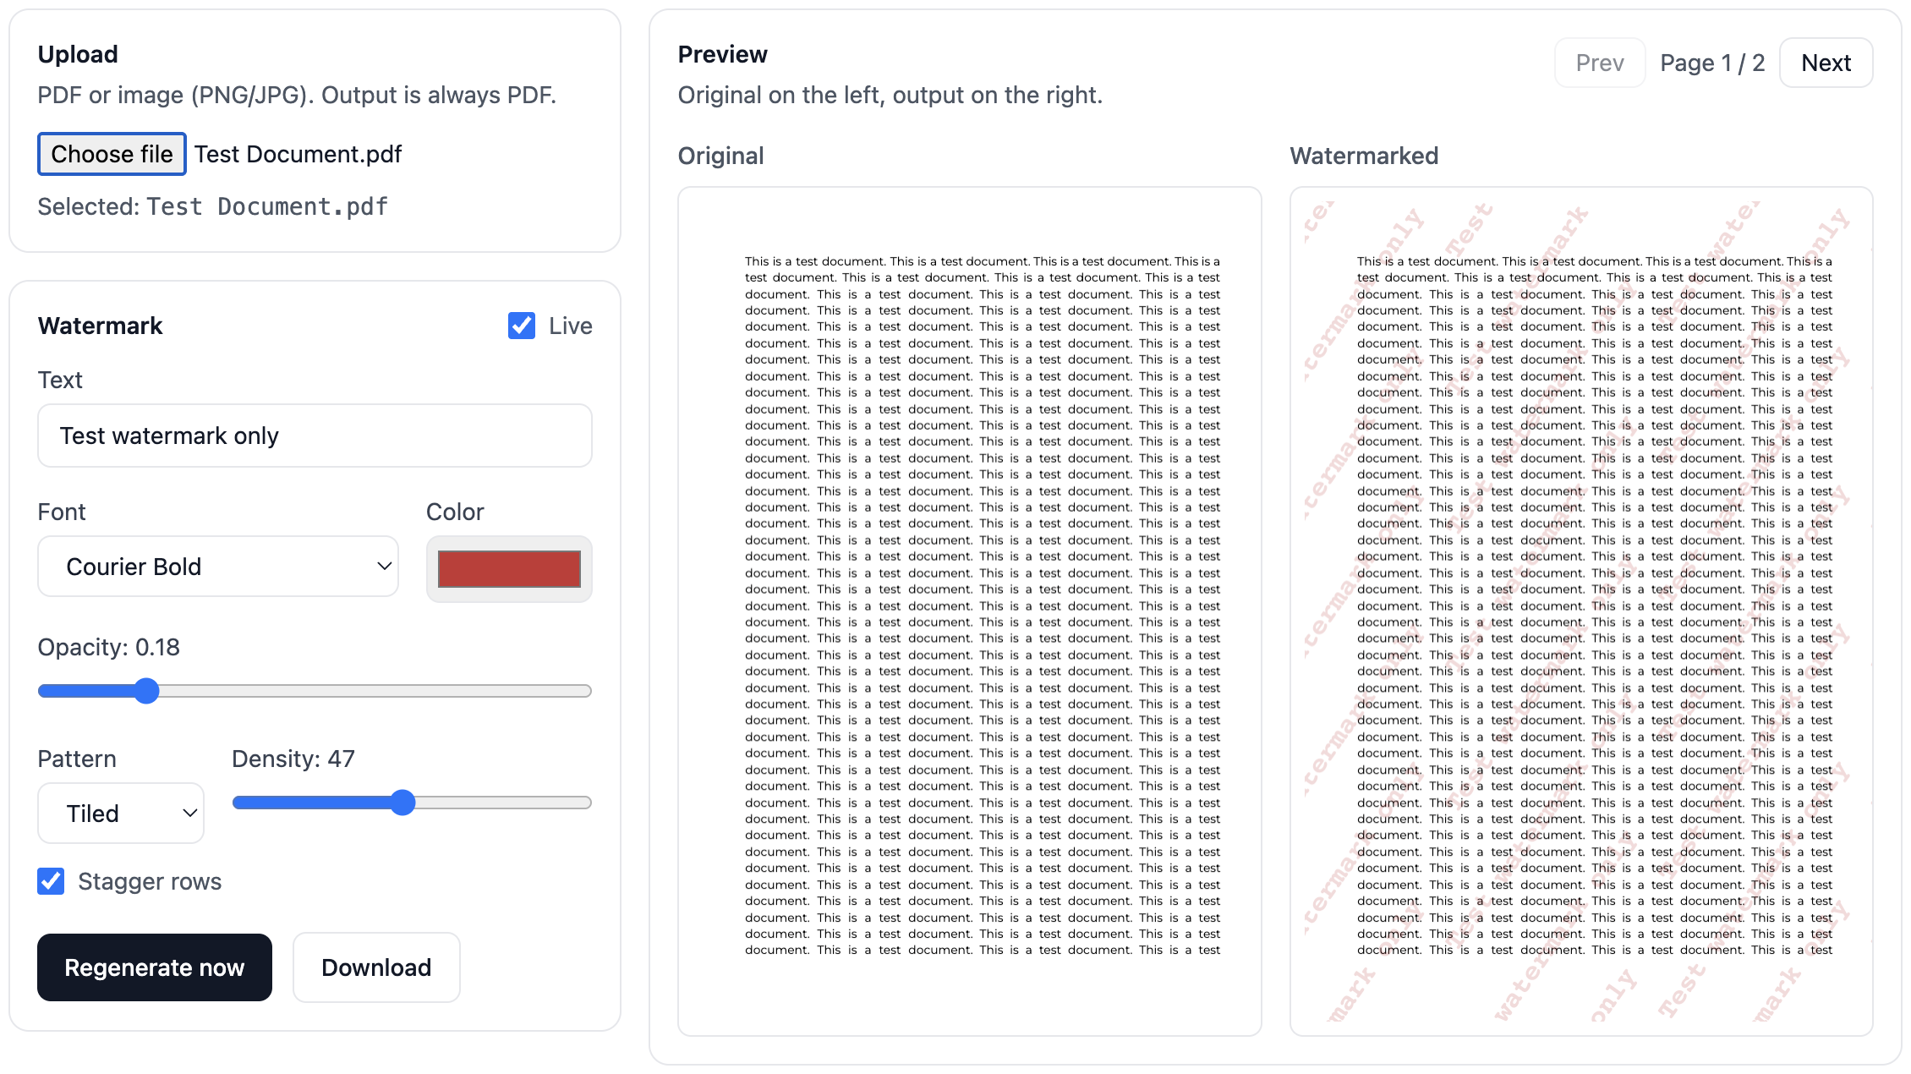Click the Page 1 / 2 indicator
The image size is (1911, 1074).
tap(1711, 63)
